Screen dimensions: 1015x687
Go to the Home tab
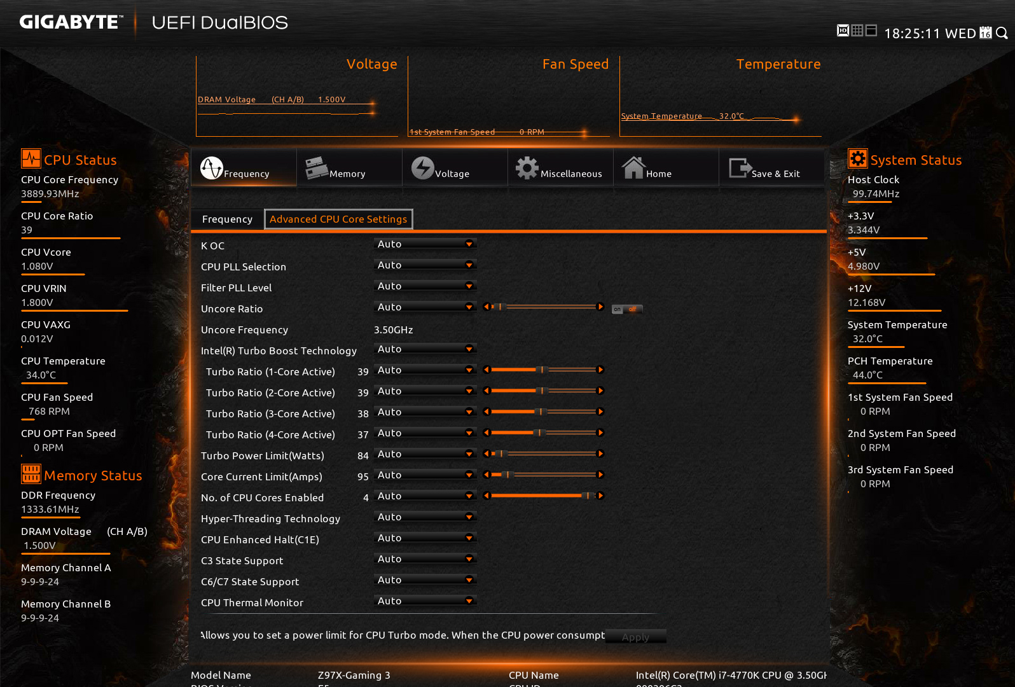(666, 167)
